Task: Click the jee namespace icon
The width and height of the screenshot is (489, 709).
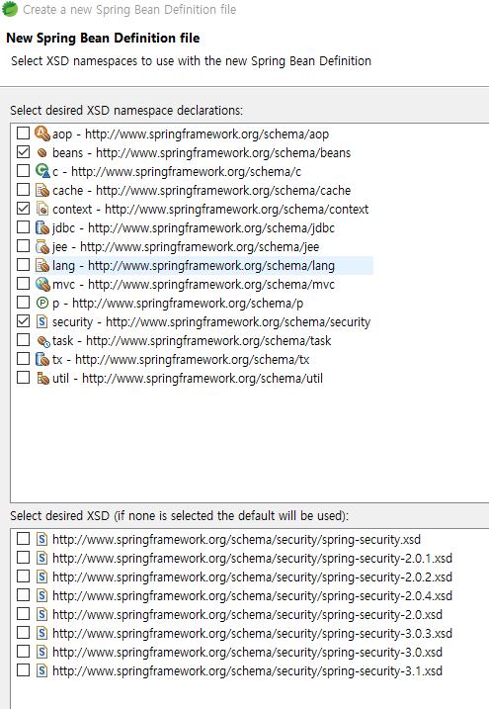Action: [x=42, y=246]
